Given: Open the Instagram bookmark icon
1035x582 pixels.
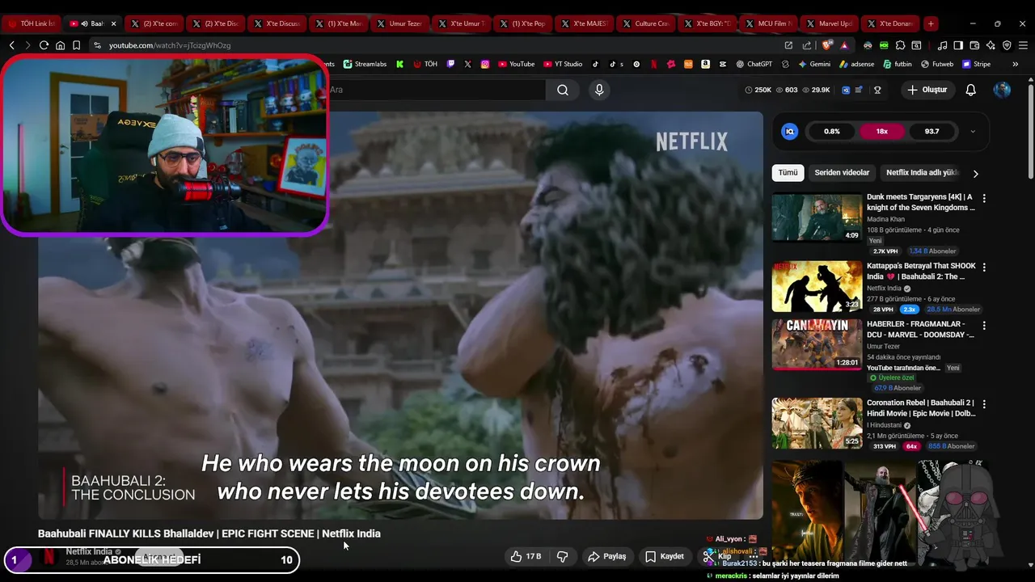Looking at the screenshot, I should (485, 64).
